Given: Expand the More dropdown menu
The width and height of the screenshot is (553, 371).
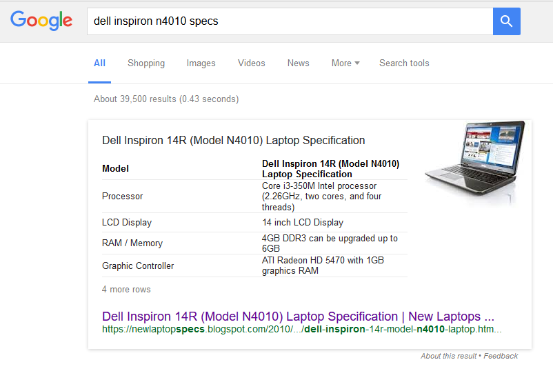Looking at the screenshot, I should pos(345,63).
